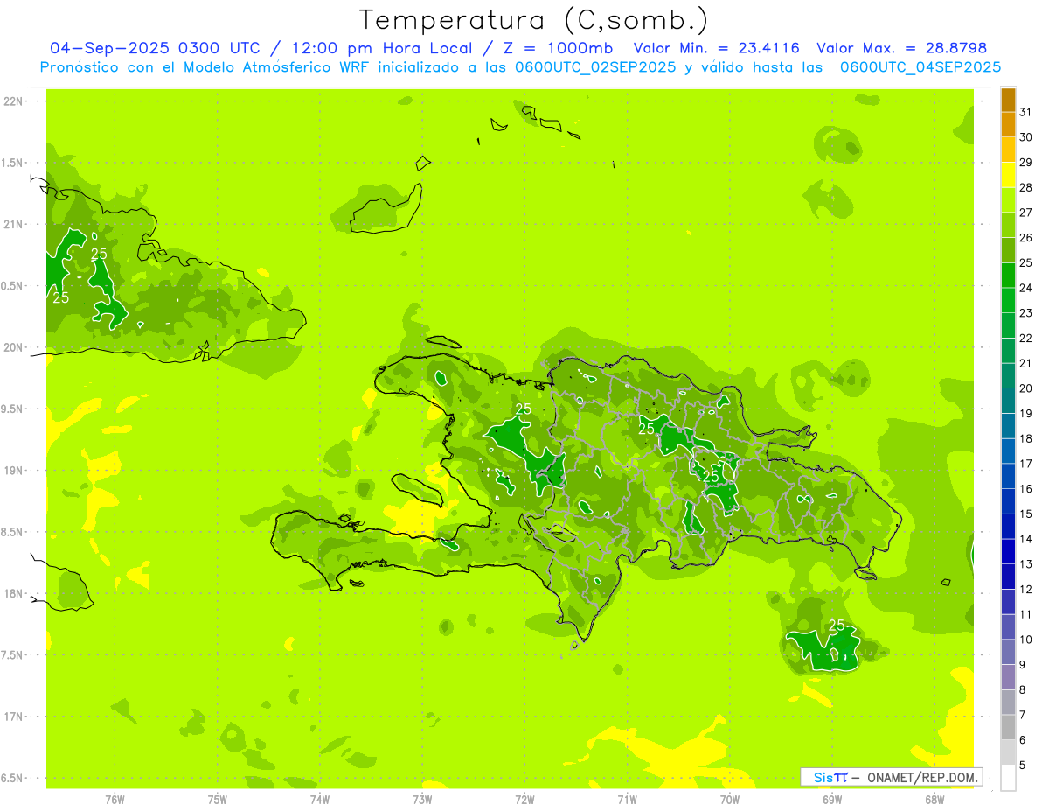Click the purple swatch between 9 and 10
1049x811 pixels.
pos(1008,653)
